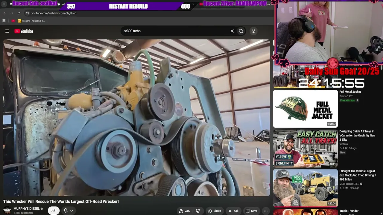Screen dimensions: 383x215
Task: Click the Join membership button
Action: click(x=54, y=211)
